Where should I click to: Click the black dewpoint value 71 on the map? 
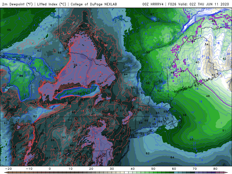click(x=91, y=127)
